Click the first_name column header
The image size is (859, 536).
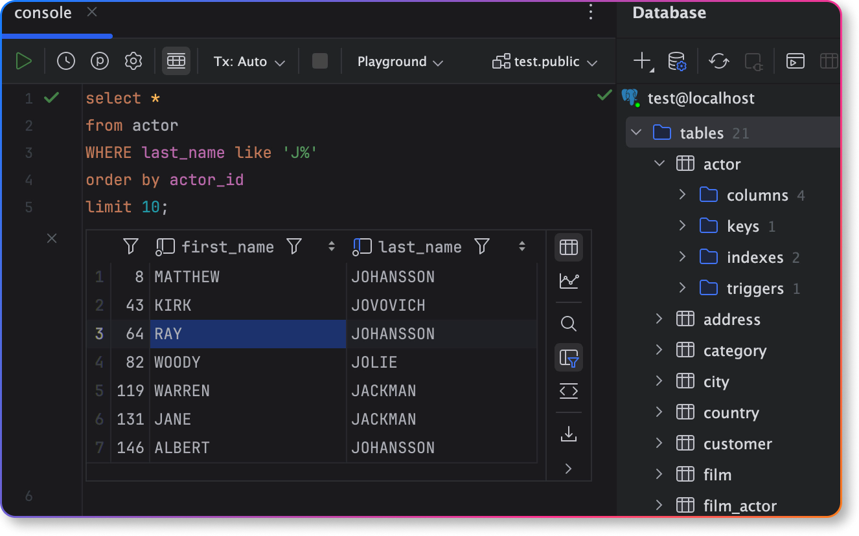227,247
